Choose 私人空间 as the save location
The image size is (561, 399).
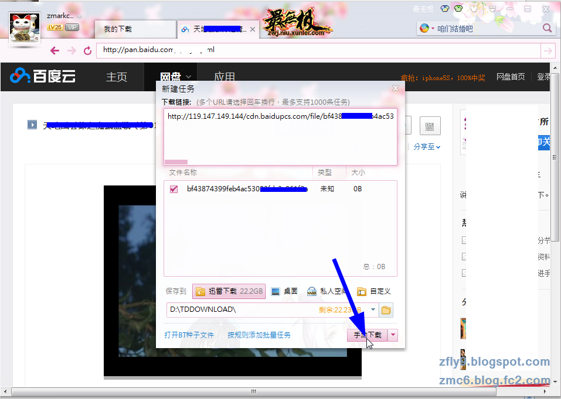pyautogui.click(x=327, y=291)
